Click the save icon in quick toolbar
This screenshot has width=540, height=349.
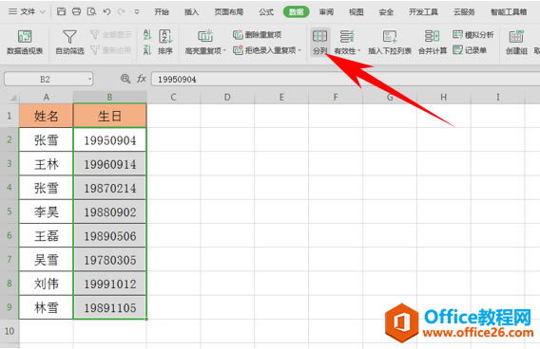pyautogui.click(x=61, y=11)
